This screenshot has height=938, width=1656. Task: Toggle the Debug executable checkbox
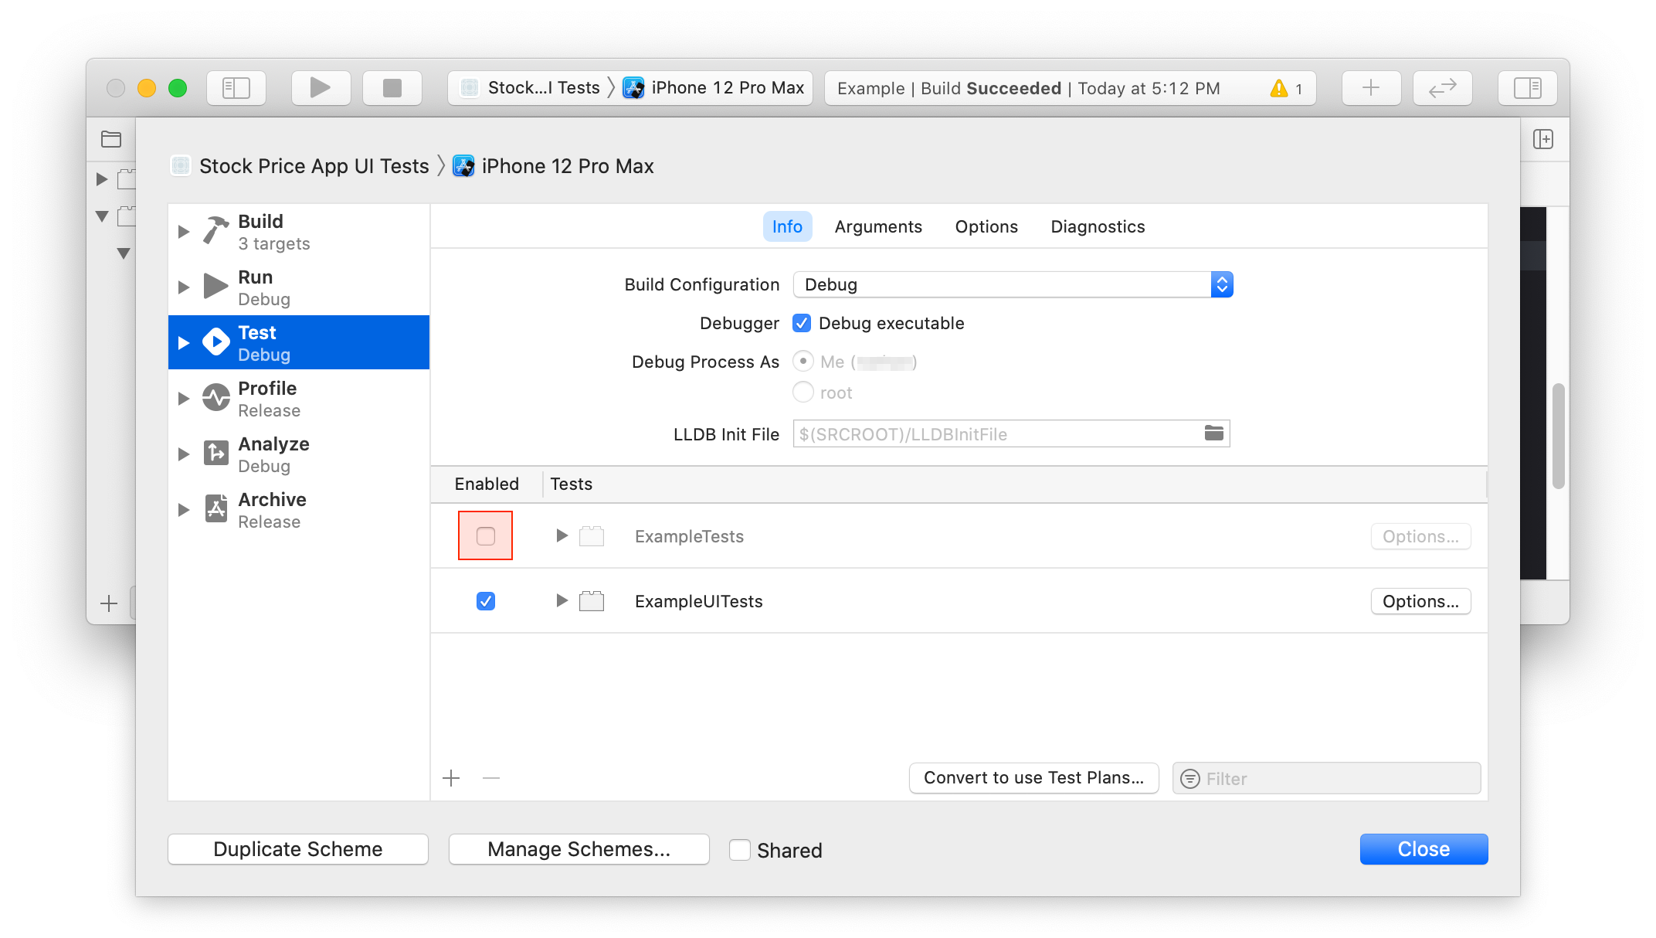[x=802, y=323]
